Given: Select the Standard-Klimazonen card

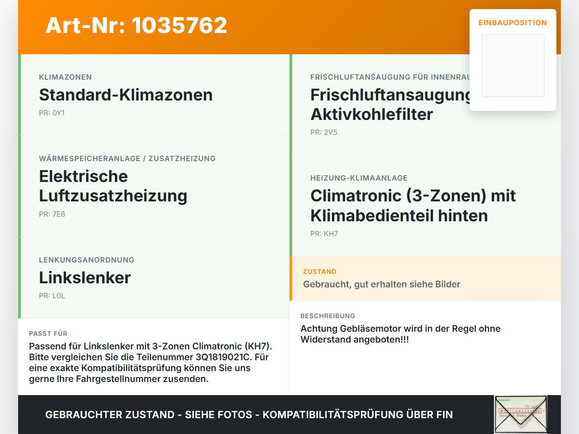Looking at the screenshot, I should (154, 95).
